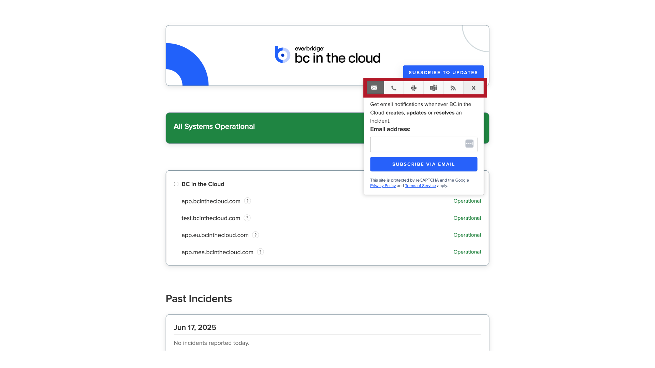
Task: Click the Everbridge bc in the cloud logo
Action: pyautogui.click(x=327, y=55)
